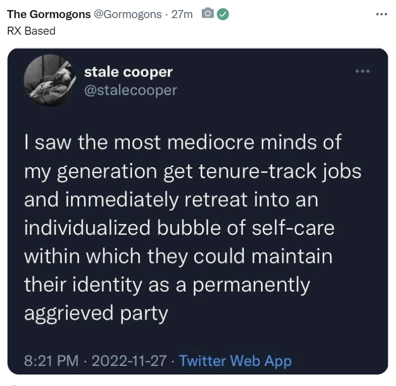Viewport: 396px width, 386px height.
Task: Open the Gormogons post's more options menu
Action: click(381, 15)
